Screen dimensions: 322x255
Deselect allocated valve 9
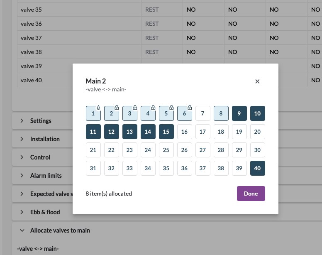(x=239, y=113)
